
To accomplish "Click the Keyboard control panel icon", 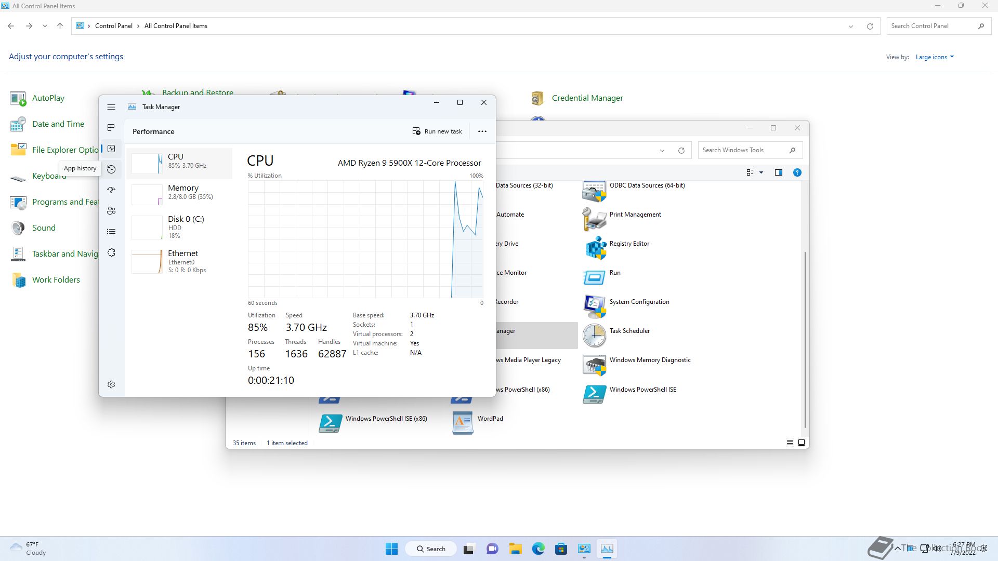I will (x=18, y=177).
